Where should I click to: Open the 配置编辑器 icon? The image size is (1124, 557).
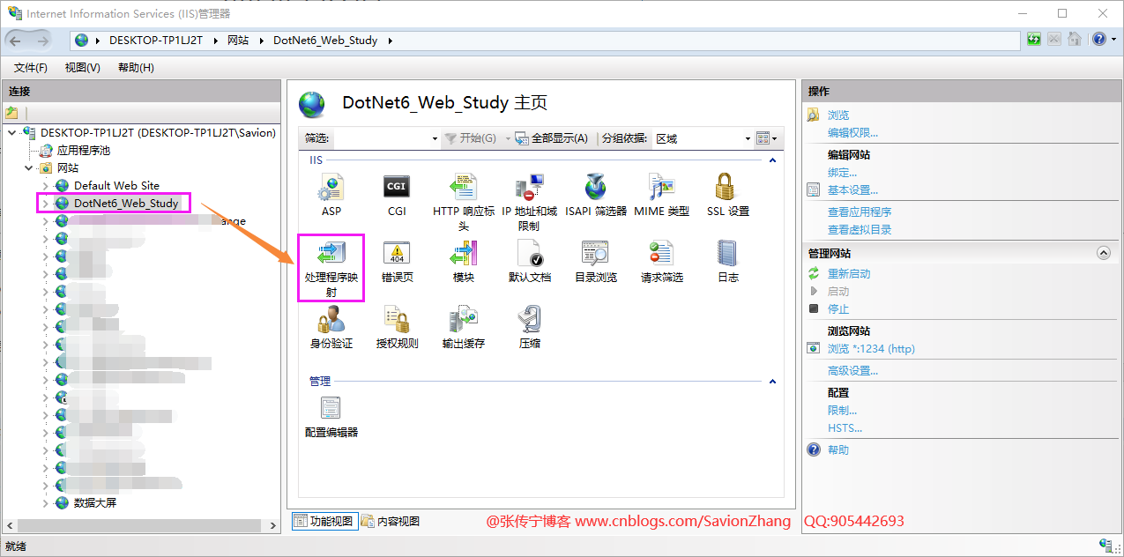click(331, 409)
